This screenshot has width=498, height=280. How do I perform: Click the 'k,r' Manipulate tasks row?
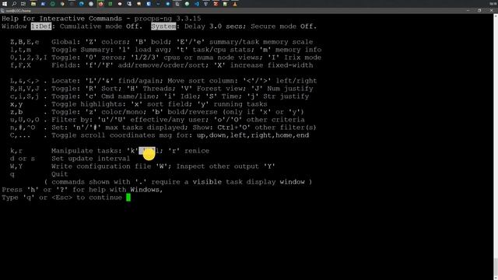point(110,151)
